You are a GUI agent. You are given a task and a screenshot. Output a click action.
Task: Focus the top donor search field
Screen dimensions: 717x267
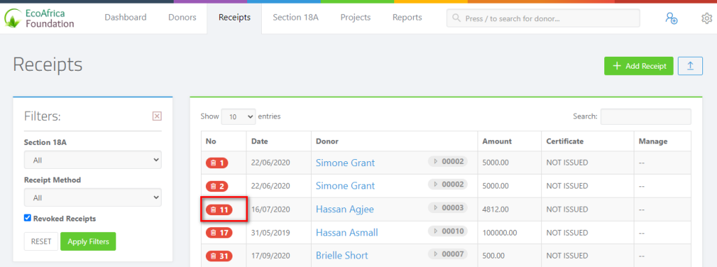[x=543, y=18]
